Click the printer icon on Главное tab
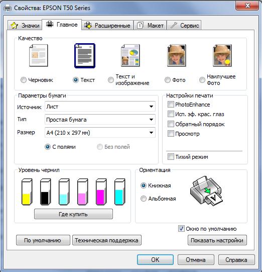 [50, 24]
